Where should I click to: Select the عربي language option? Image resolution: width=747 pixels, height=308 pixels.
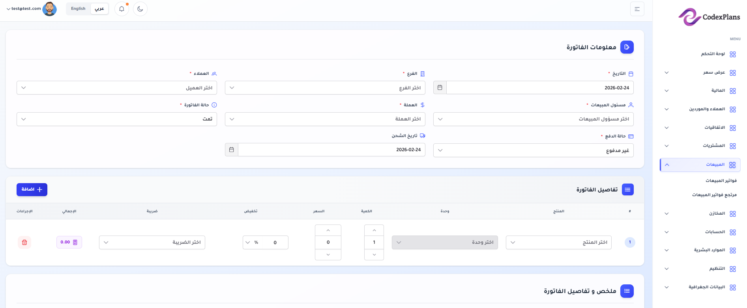point(99,9)
